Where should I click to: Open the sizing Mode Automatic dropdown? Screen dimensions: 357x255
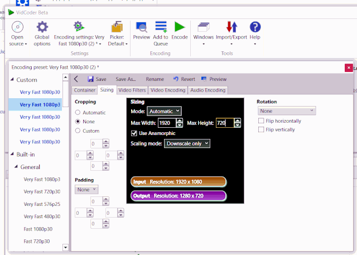pyautogui.click(x=164, y=111)
